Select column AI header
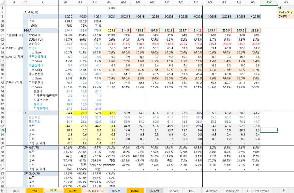This screenshot has width=294, height=193. pyautogui.click(x=66, y=2)
